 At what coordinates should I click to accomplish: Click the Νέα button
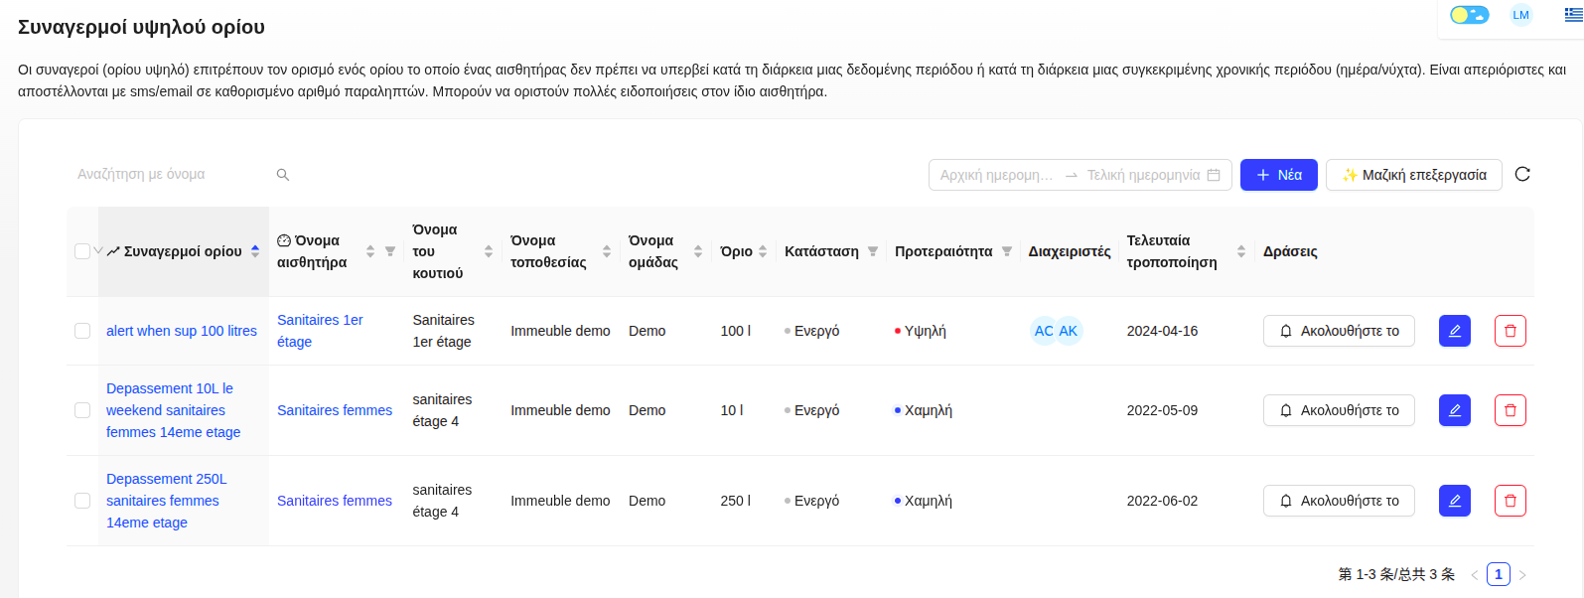pyautogui.click(x=1279, y=175)
